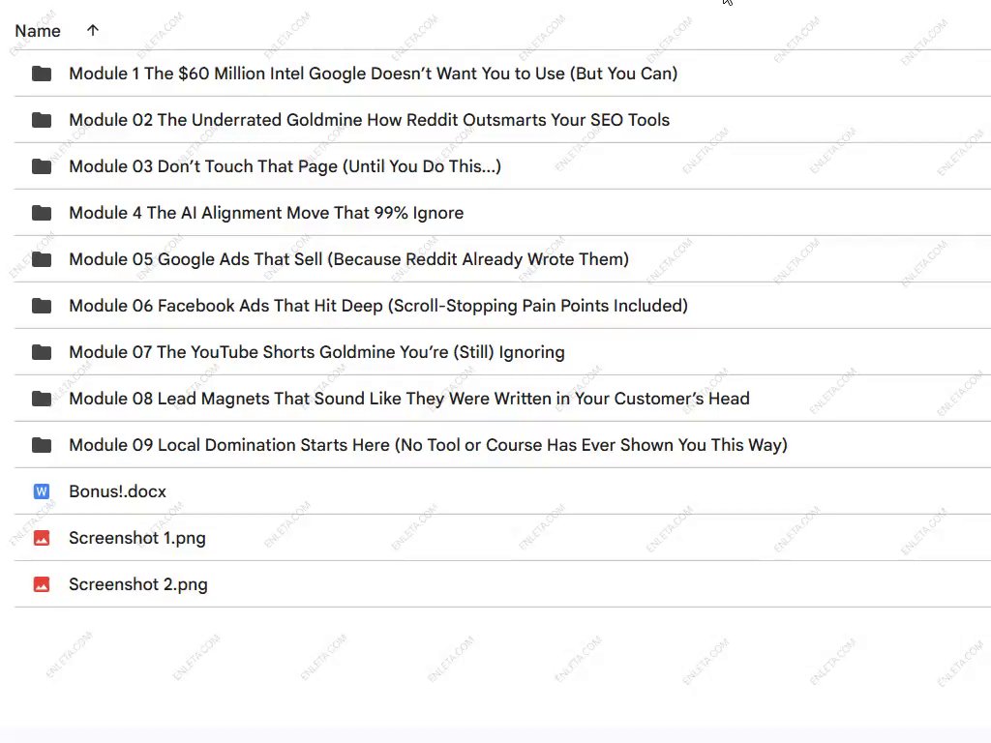Open the Screenshot 1.png file name
Image resolution: width=991 pixels, height=743 pixels.
(x=137, y=538)
